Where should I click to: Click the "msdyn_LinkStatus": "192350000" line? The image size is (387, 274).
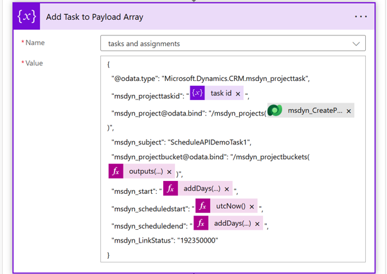165,241
